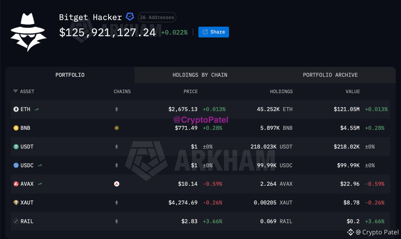The width and height of the screenshot is (401, 239).
Task: Switch to the Holdings By Chain tab
Action: coord(200,75)
